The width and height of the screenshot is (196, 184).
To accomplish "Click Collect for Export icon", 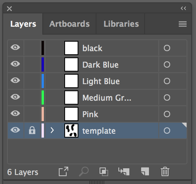I will [x=64, y=171].
